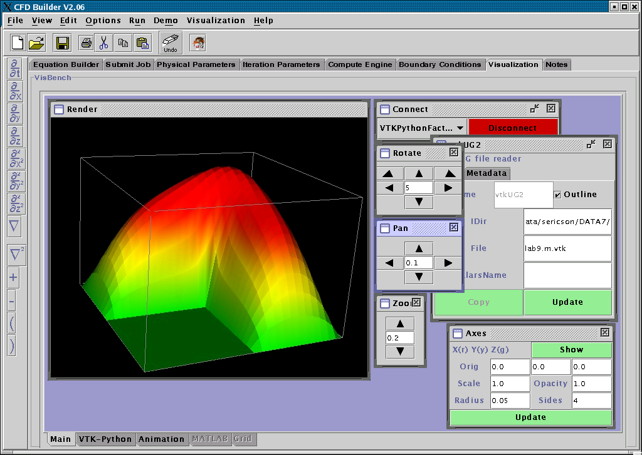Click the red Disconnect button

pos(512,128)
